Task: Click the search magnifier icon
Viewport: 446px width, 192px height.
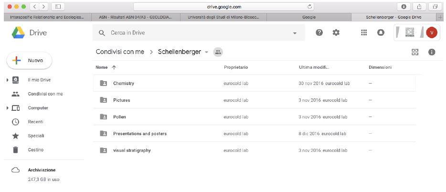Action: pos(102,33)
